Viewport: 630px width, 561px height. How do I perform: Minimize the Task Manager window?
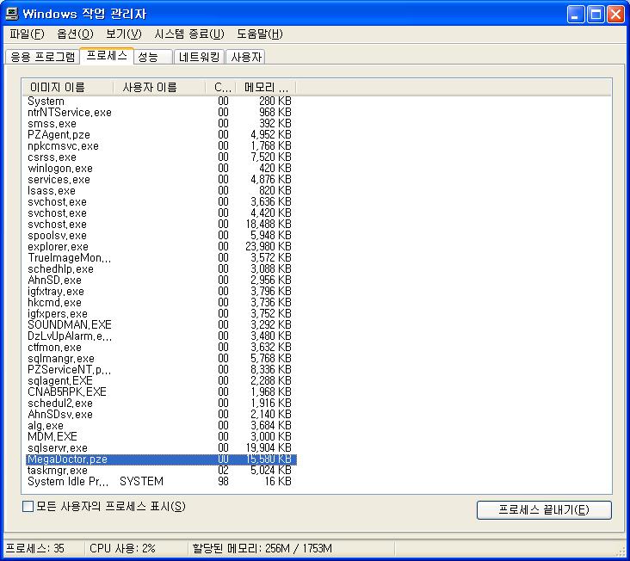point(576,15)
